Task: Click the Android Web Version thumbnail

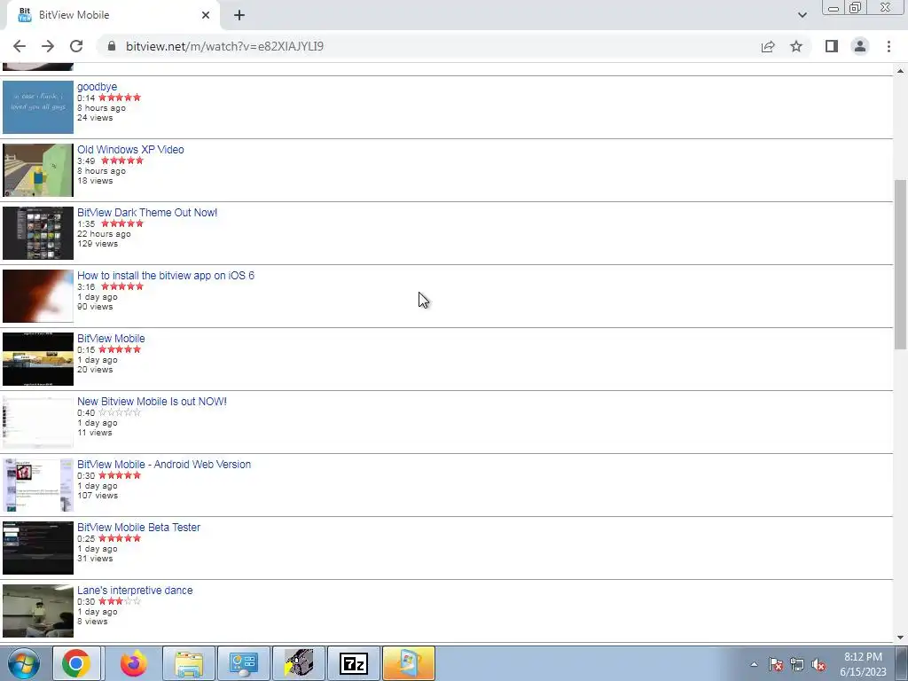Action: pyautogui.click(x=38, y=485)
